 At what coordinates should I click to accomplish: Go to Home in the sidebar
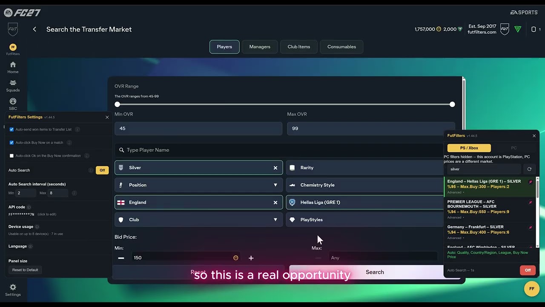[x=13, y=67]
